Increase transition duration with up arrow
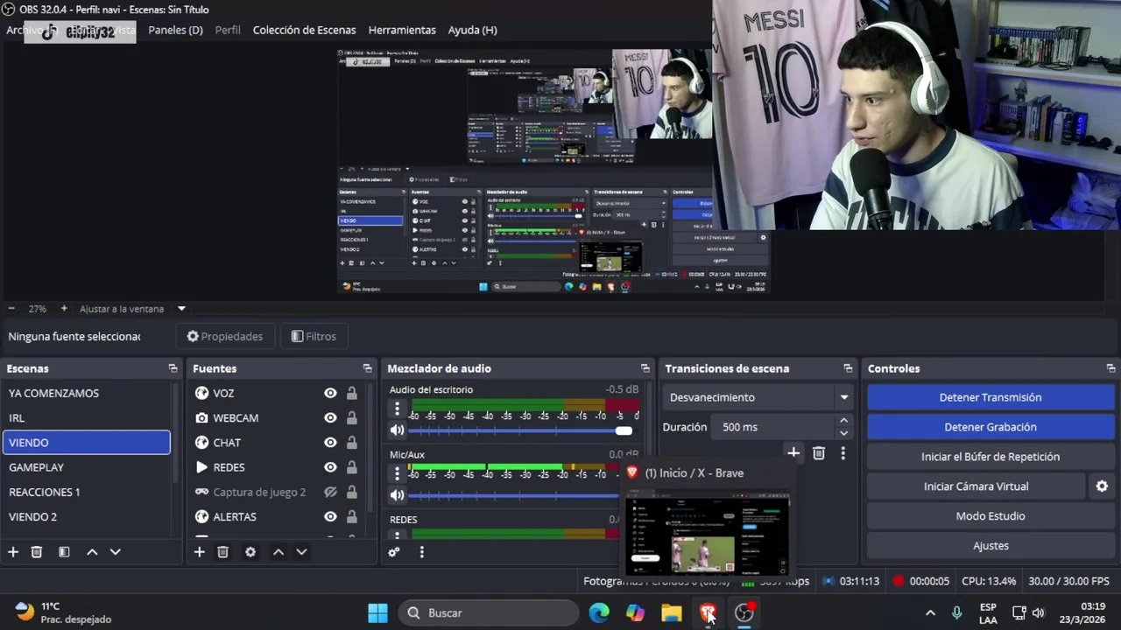The height and width of the screenshot is (630, 1121). (x=844, y=422)
